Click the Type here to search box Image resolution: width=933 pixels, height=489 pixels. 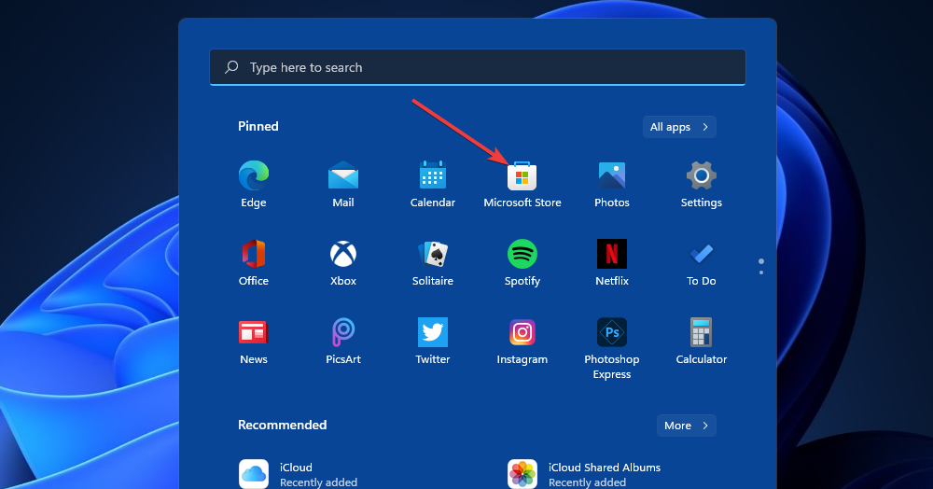(478, 67)
